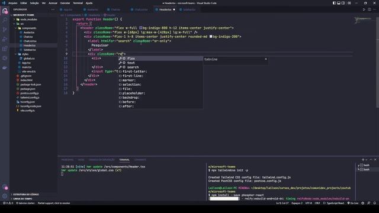Open Ajuda menu

(x=89, y=3)
